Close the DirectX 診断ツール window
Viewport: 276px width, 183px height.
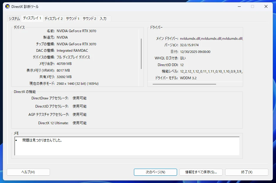point(266,6)
